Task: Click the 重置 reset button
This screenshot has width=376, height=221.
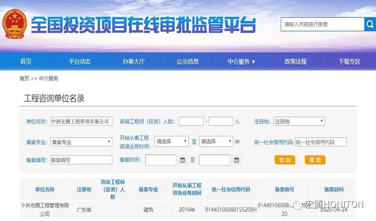Action: [315, 160]
